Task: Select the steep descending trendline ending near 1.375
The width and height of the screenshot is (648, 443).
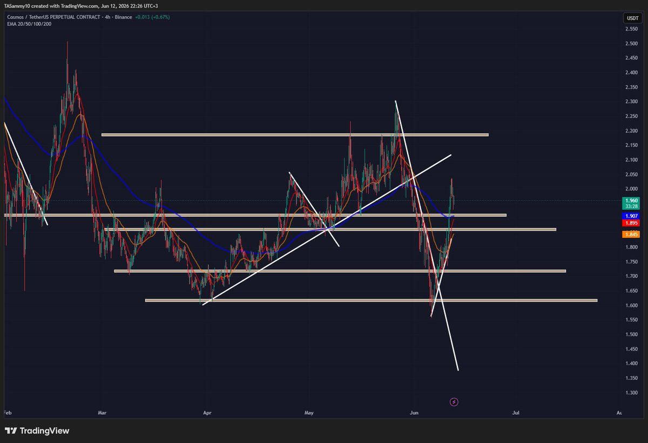Action: click(x=427, y=236)
